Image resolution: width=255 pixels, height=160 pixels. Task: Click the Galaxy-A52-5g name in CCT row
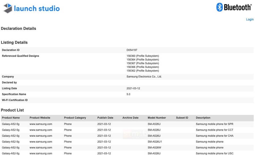(x=11, y=130)
